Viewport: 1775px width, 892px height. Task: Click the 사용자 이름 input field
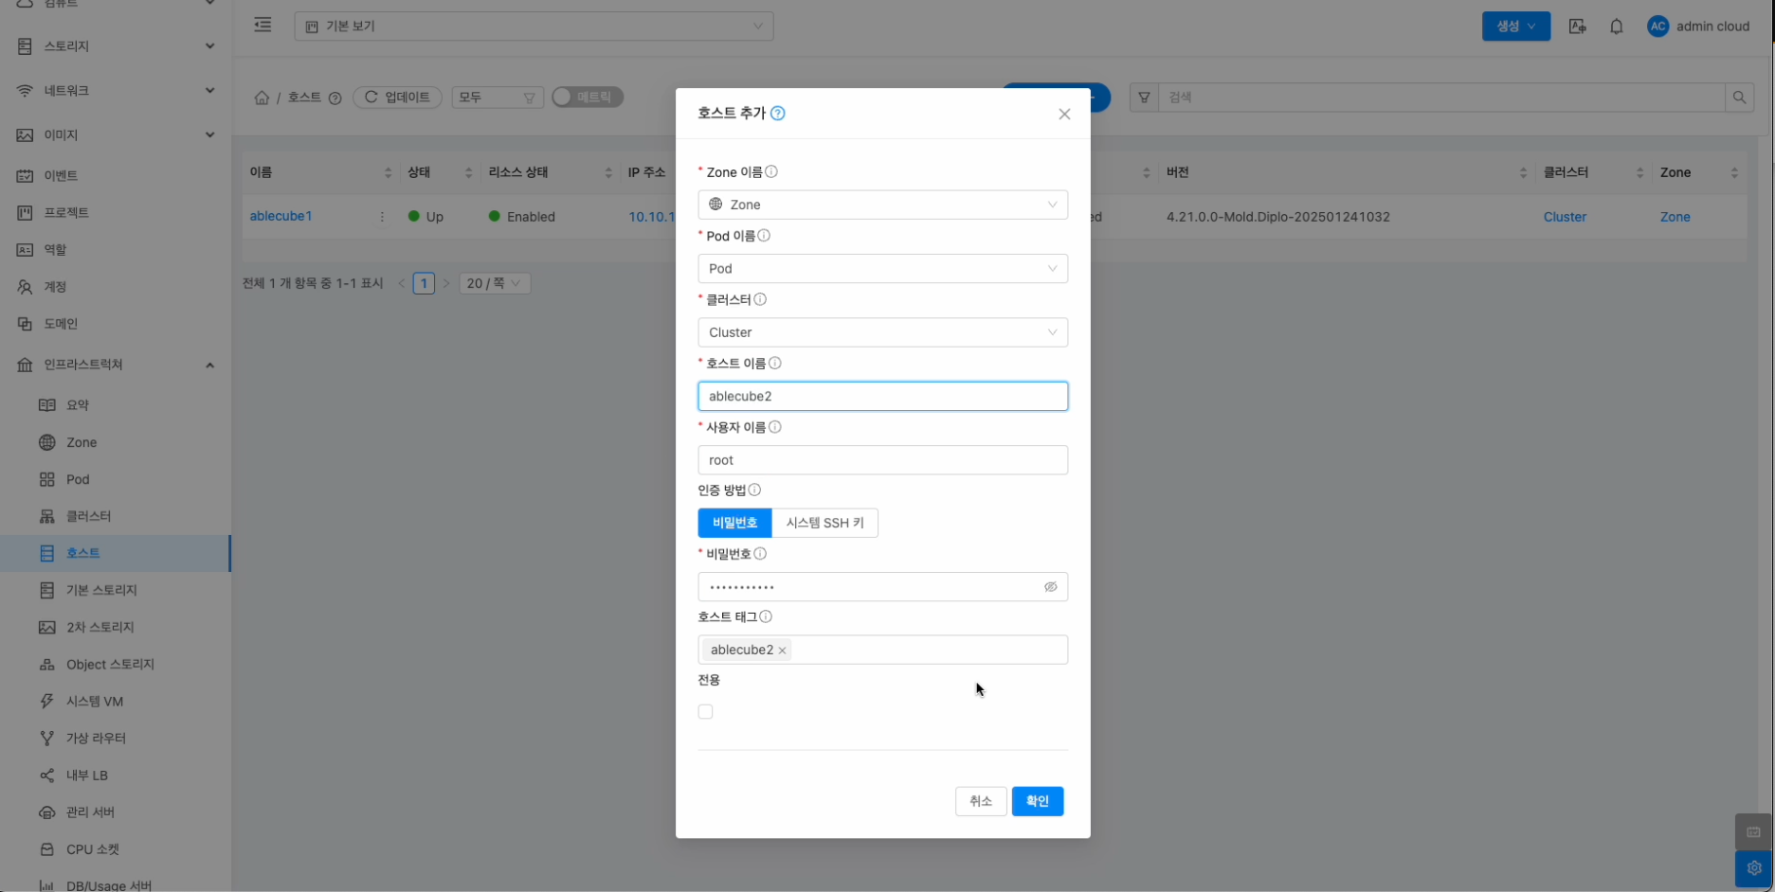coord(882,460)
